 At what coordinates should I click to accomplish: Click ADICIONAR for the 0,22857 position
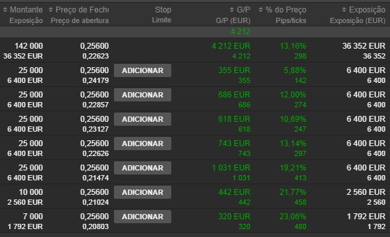142,95
